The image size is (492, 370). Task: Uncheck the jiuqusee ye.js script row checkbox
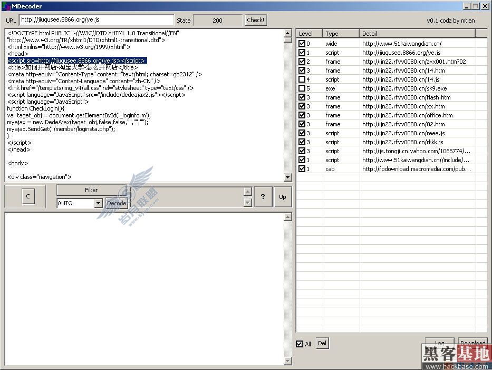coord(302,52)
